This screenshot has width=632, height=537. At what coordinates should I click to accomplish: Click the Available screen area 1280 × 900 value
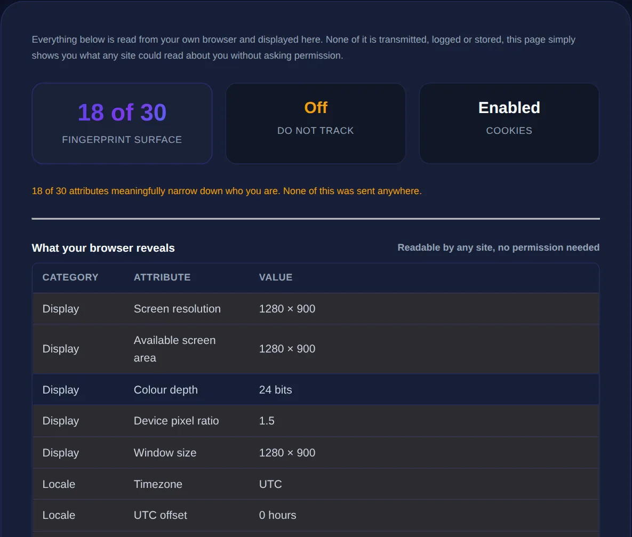(x=287, y=349)
